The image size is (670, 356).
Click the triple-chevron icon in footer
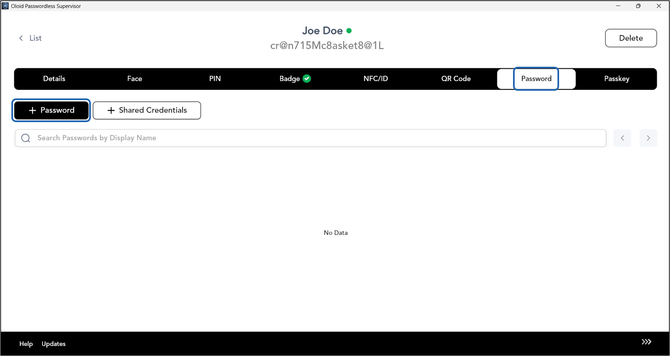click(x=646, y=342)
